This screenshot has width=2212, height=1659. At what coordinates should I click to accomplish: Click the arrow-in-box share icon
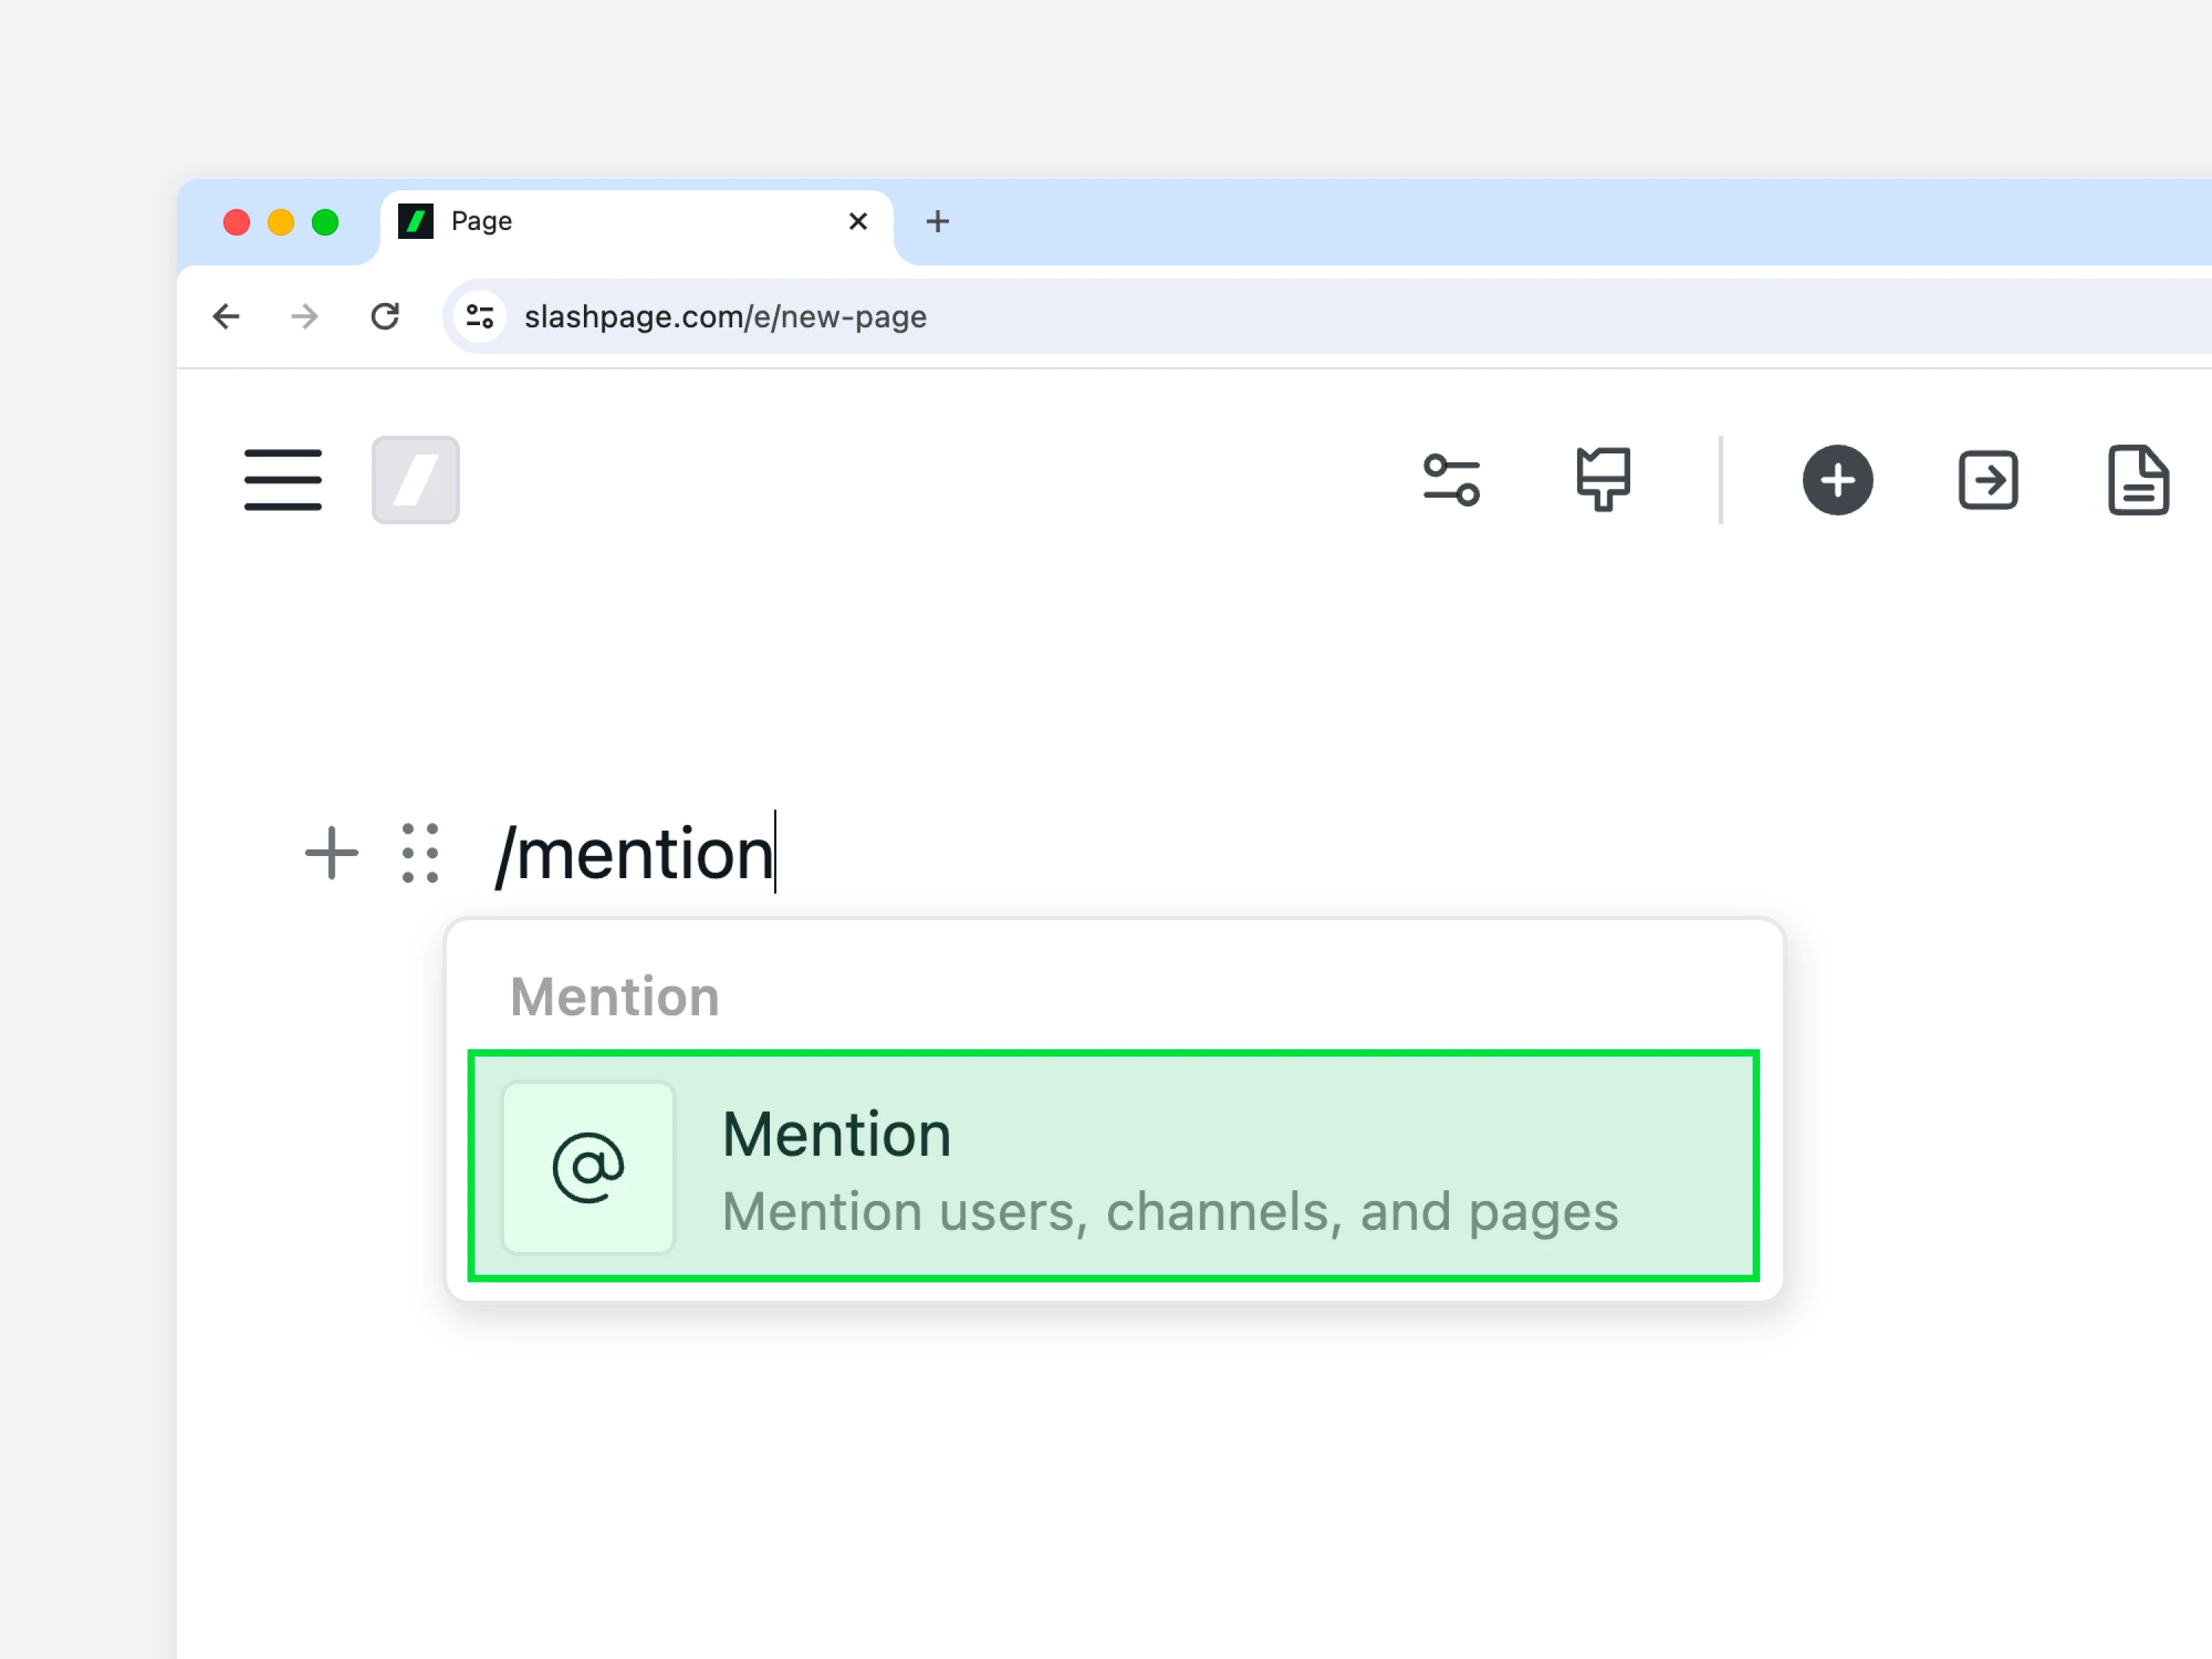(1988, 480)
